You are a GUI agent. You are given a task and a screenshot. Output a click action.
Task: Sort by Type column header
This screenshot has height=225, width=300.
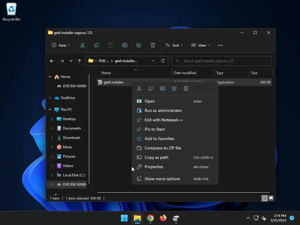click(x=232, y=73)
